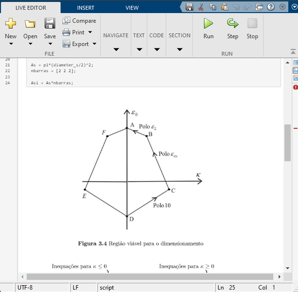Click the red error indicator icon
The width and height of the screenshot is (298, 292).
[296, 87]
